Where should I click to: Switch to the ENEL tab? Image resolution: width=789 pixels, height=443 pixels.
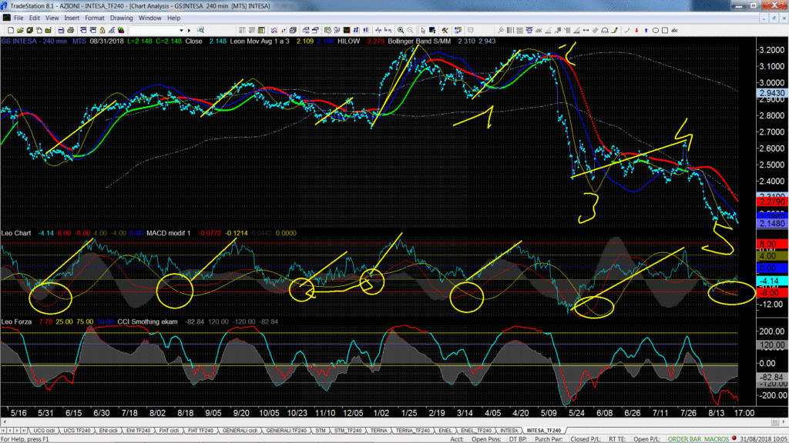(445, 431)
